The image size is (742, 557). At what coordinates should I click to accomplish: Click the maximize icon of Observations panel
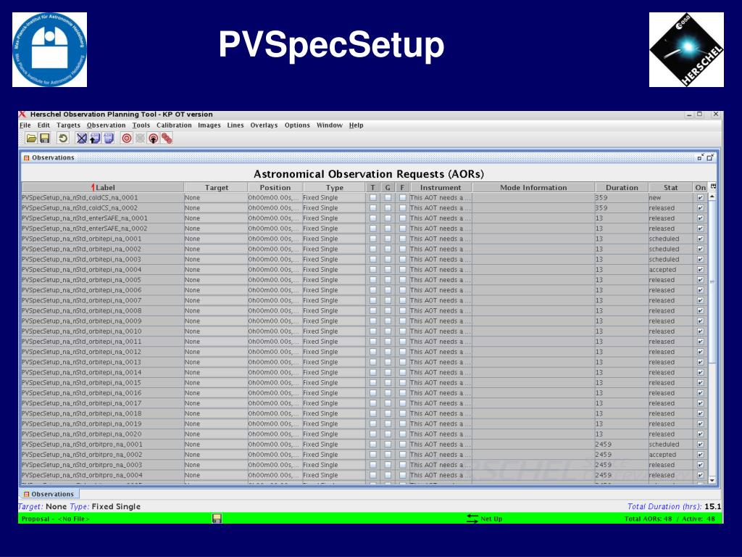click(710, 157)
